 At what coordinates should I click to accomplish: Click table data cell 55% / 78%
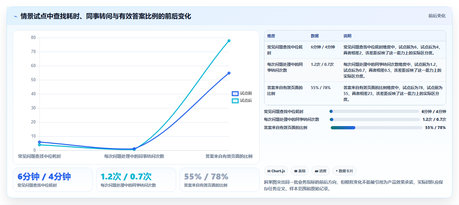(x=321, y=88)
